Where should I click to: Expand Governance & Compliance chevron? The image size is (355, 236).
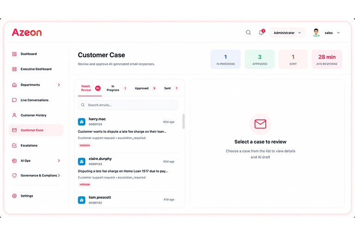click(59, 176)
